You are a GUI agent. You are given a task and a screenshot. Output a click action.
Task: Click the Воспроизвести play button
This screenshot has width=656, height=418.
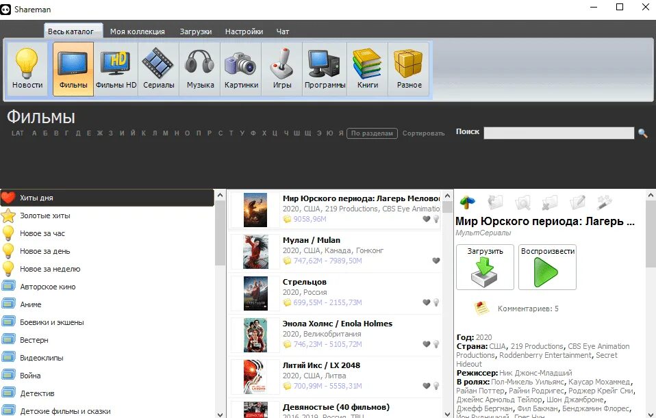[x=547, y=267]
